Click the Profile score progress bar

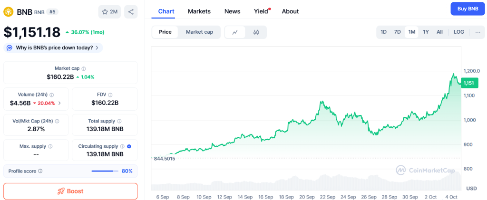click(x=105, y=171)
